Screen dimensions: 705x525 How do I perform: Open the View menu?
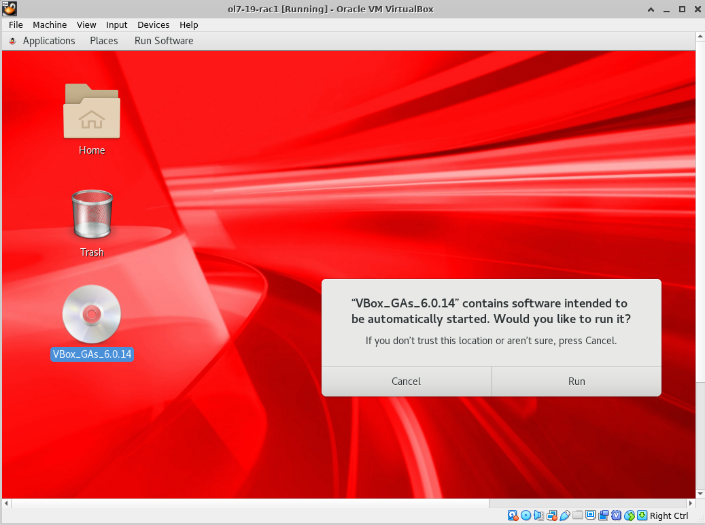pos(86,24)
